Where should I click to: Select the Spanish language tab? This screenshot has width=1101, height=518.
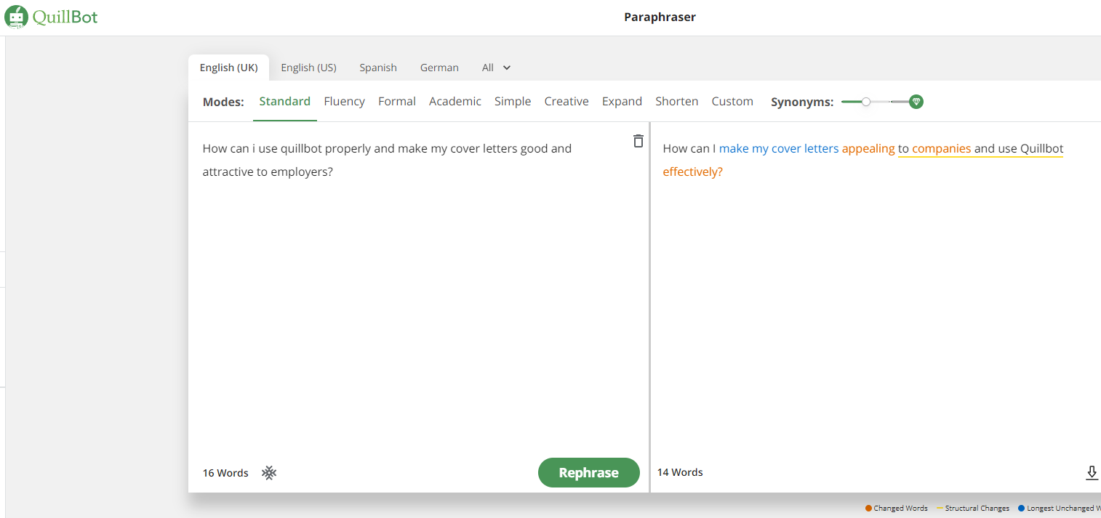click(x=378, y=68)
